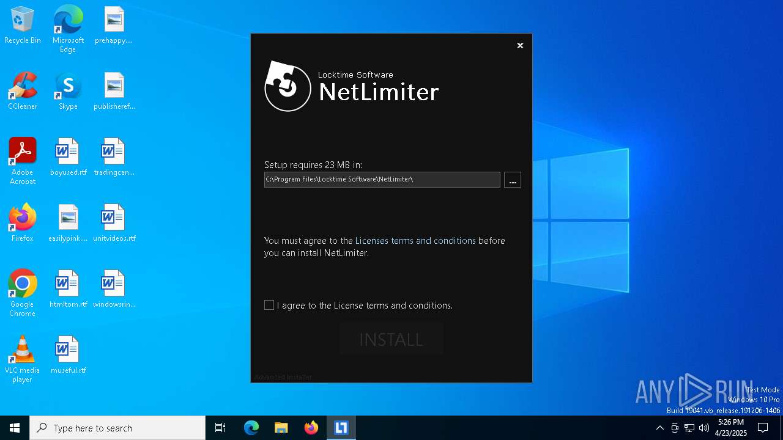Select htmltom.rtf document icon
Viewport: 783px width, 440px height.
coord(68,290)
